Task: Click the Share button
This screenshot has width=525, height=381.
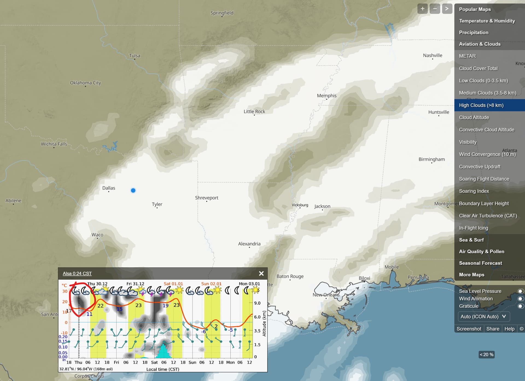Action: point(493,329)
